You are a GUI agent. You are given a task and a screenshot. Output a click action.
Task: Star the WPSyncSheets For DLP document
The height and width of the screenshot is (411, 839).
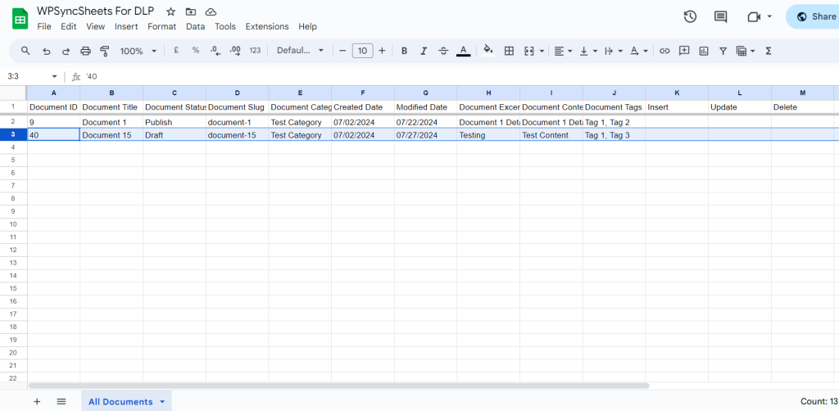pyautogui.click(x=170, y=11)
